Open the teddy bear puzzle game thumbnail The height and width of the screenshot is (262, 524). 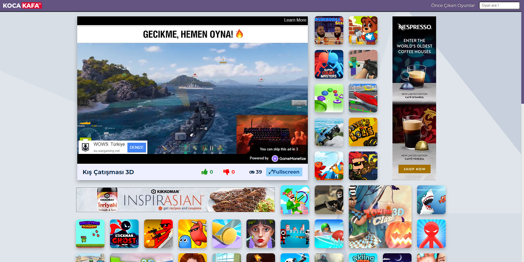[x=363, y=31]
